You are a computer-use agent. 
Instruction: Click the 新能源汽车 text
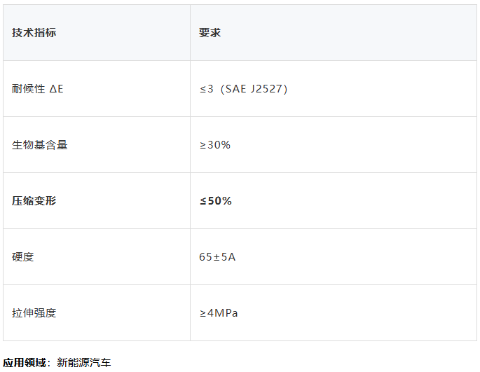83,362
